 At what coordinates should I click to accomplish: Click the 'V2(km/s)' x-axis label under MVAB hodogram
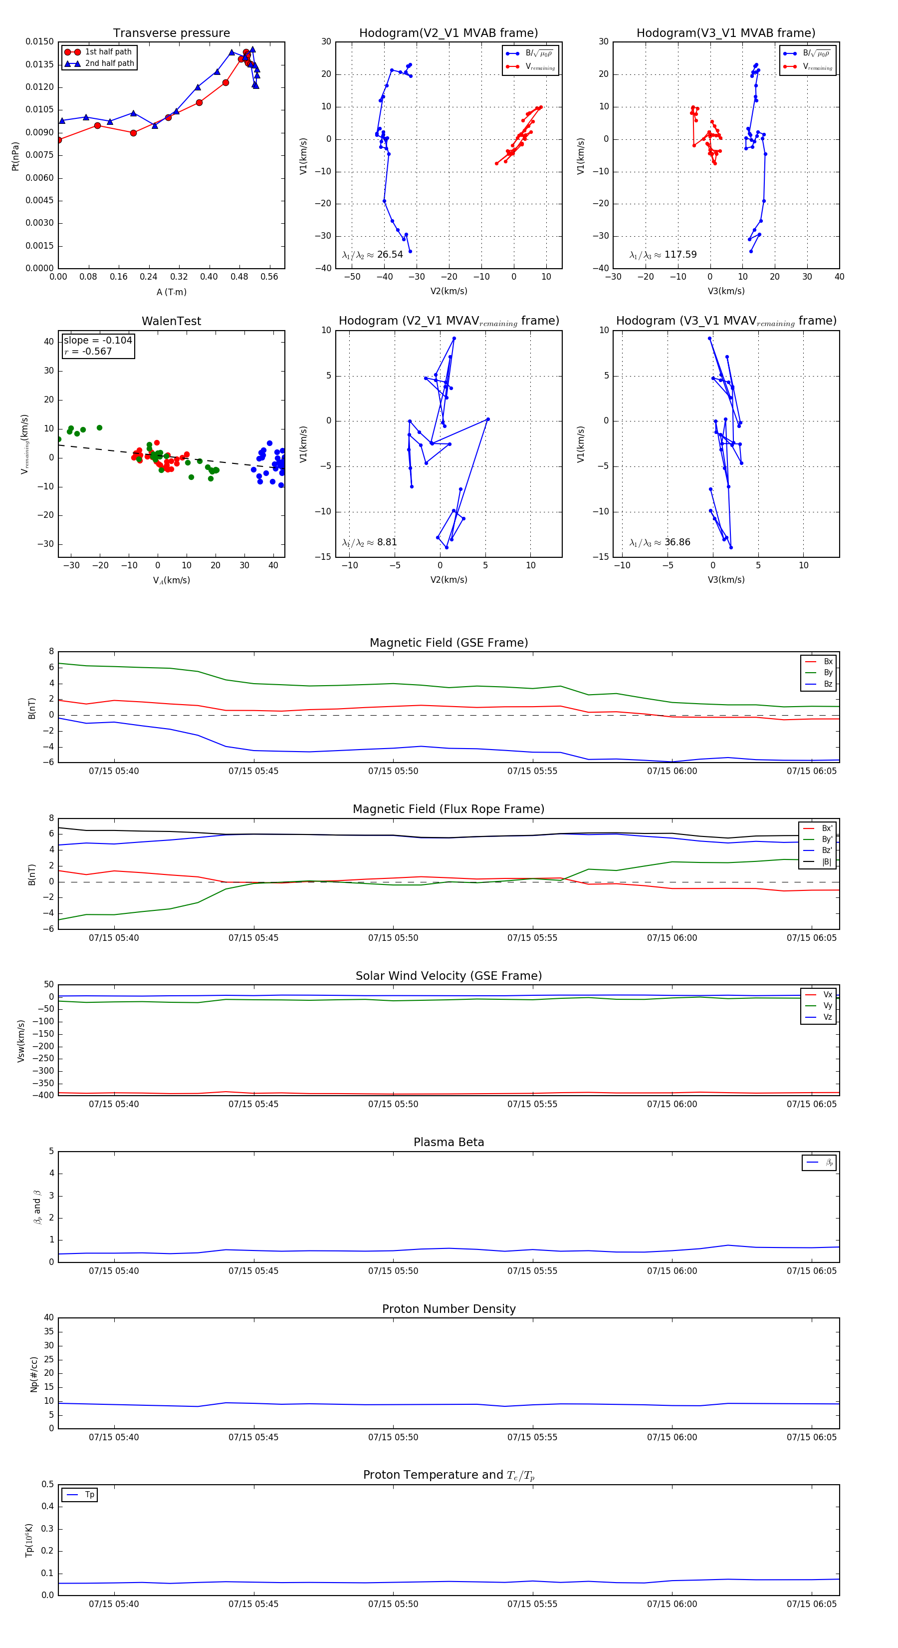coord(449,292)
